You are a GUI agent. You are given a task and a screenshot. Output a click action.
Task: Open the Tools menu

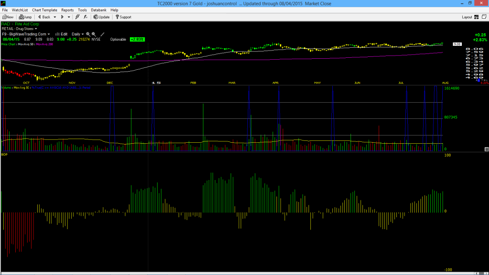coord(82,10)
